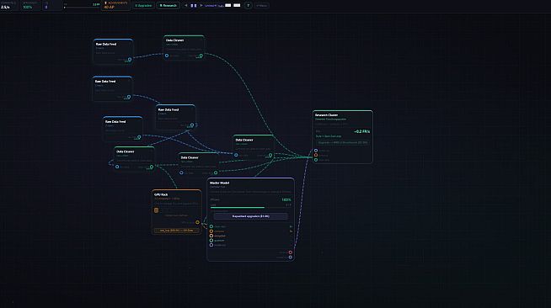Click the +0.2 RP/s value in Research Cluster
The width and height of the screenshot is (551, 308).
click(362, 131)
